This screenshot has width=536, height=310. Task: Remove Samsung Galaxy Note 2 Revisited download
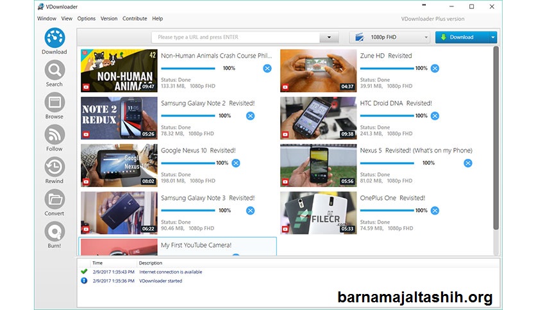[x=250, y=116]
